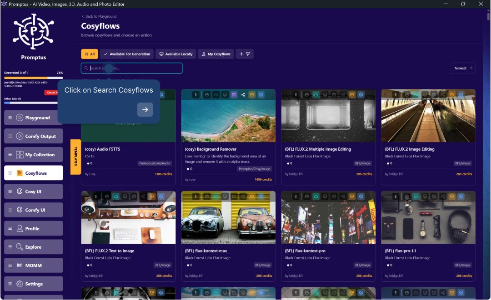Click the blue round icon on FLUX.2 Text to Image card

point(161,196)
